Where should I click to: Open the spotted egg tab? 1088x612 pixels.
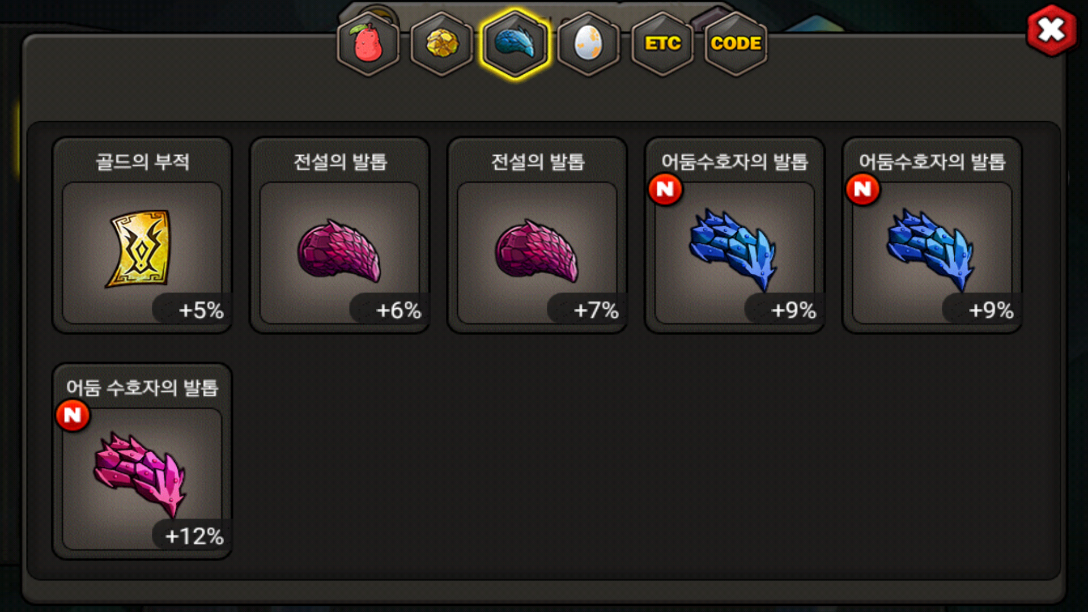point(588,44)
